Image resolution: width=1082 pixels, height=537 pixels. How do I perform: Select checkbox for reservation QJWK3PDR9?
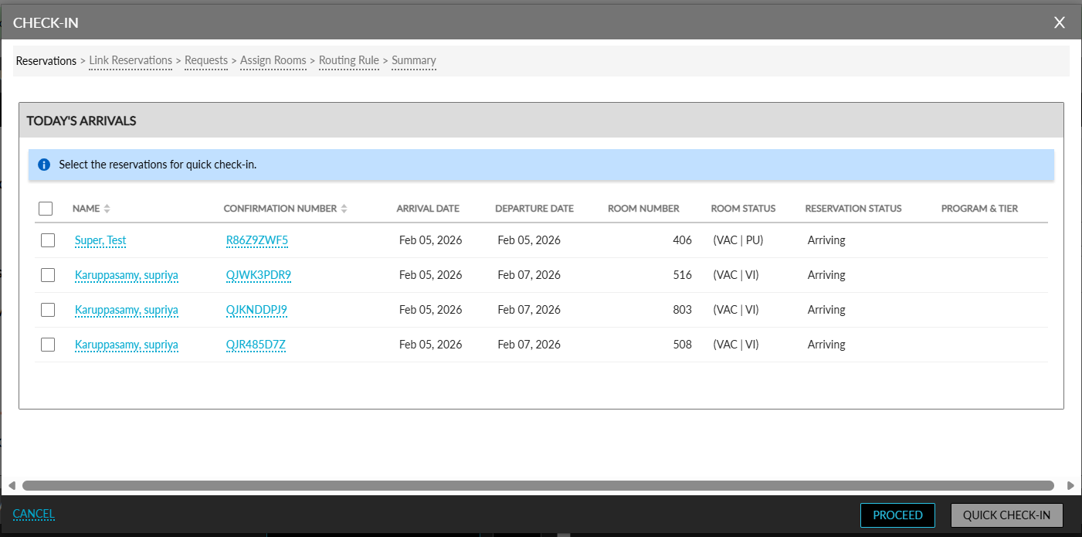point(48,275)
